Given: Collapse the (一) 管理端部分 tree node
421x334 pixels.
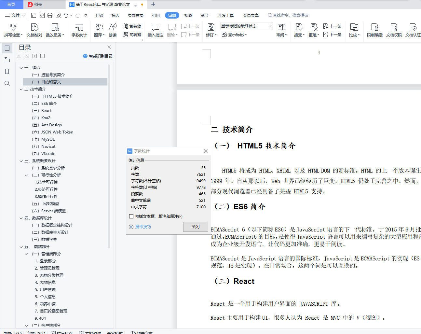Looking at the screenshot, I should [27, 254].
